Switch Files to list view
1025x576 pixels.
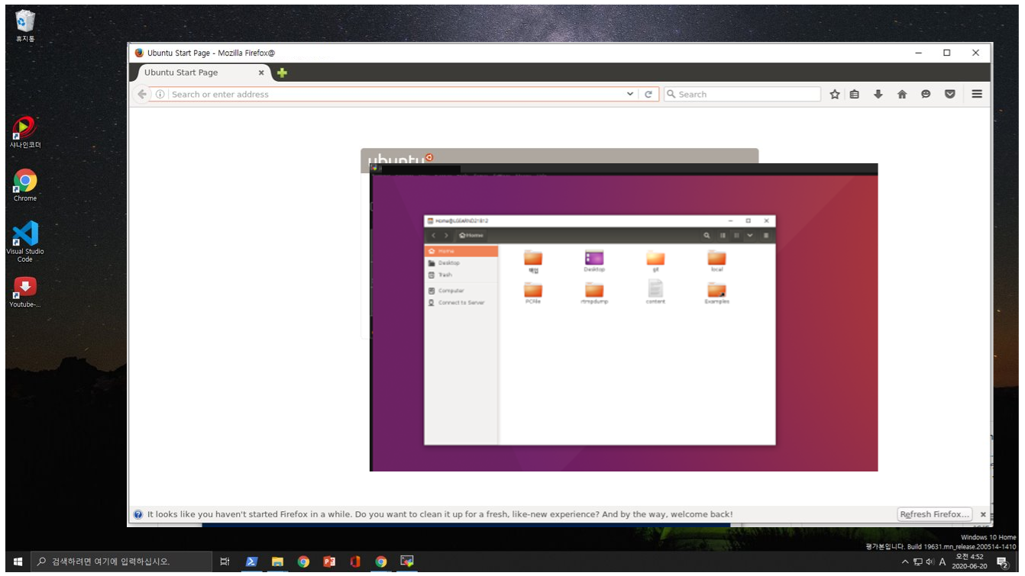pyautogui.click(x=723, y=236)
